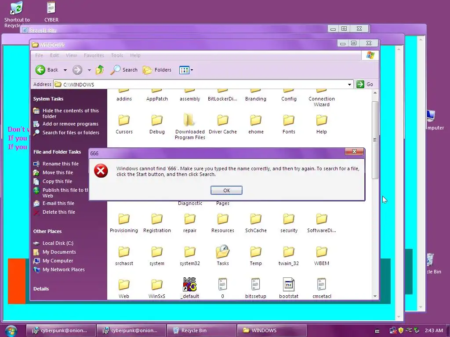Click the green Go button

pyautogui.click(x=365, y=84)
